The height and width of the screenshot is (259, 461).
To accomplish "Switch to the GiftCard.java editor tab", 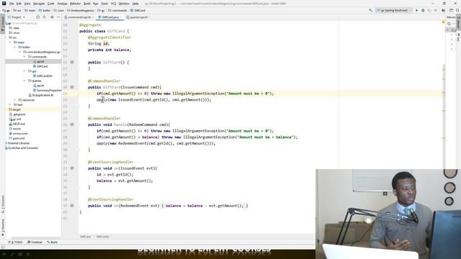I will [x=110, y=17].
